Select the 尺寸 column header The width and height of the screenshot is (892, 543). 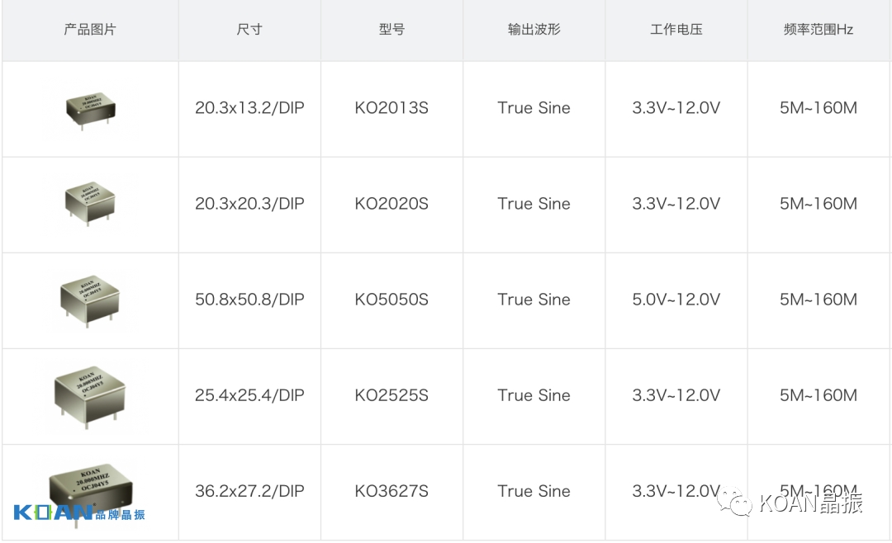(x=249, y=30)
